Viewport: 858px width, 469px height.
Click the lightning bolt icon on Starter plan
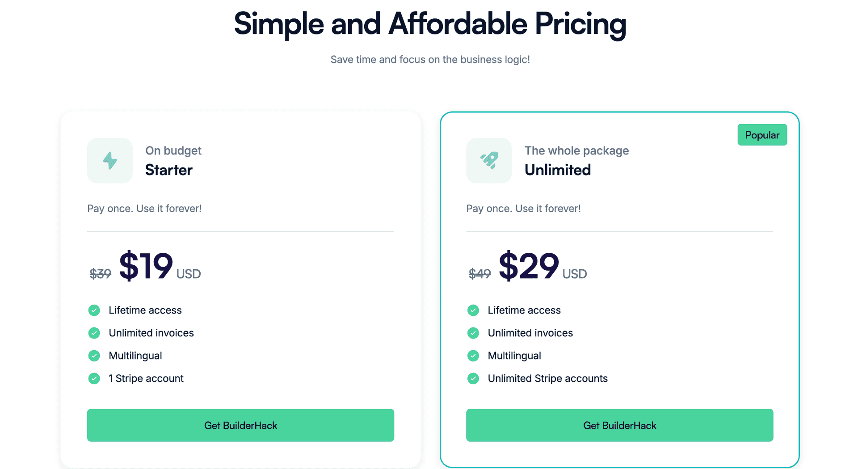point(109,161)
